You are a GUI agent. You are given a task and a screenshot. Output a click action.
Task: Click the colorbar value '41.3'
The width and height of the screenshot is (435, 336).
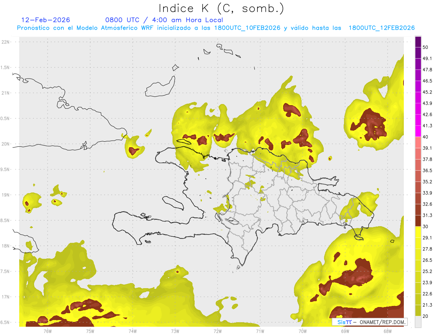[x=427, y=126]
